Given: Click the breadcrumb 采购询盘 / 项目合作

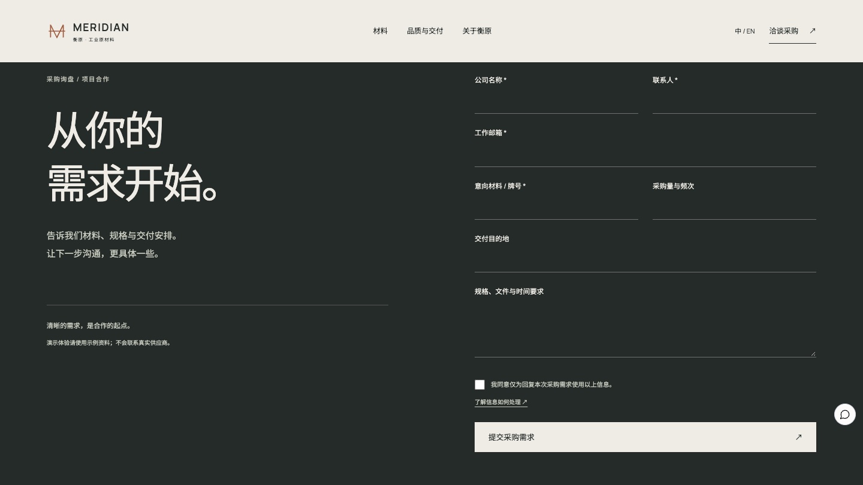Looking at the screenshot, I should click(x=78, y=79).
